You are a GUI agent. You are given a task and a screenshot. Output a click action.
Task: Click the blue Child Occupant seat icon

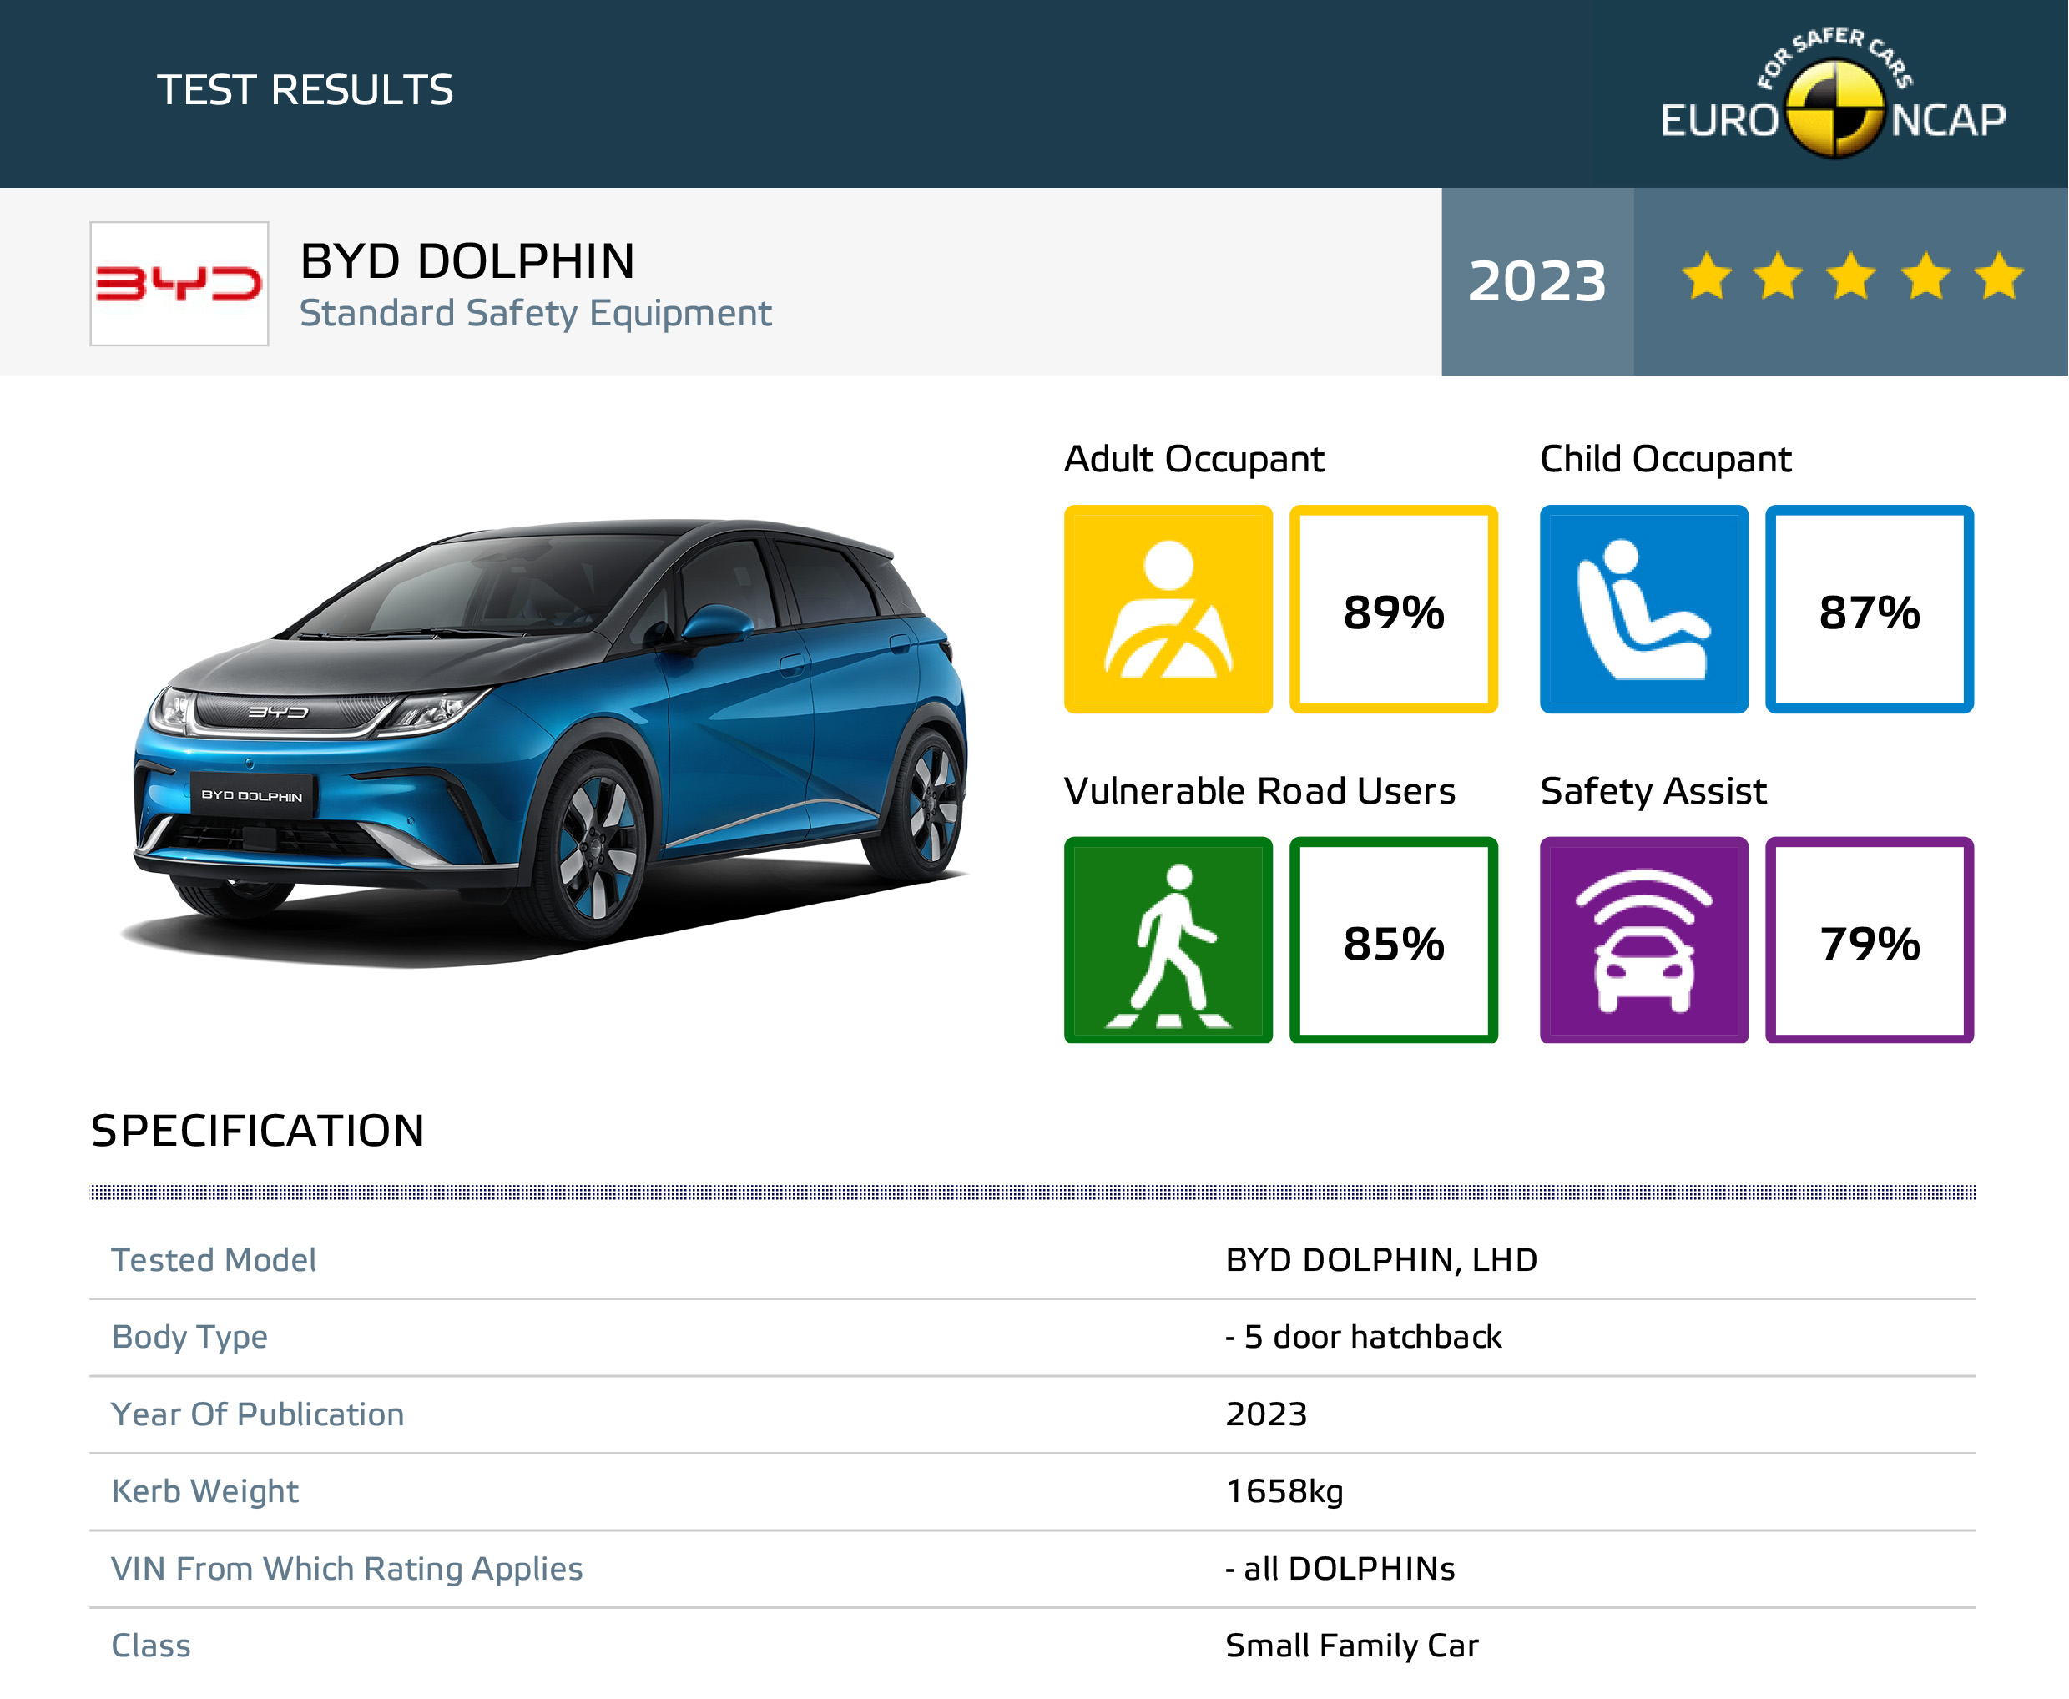coord(1643,610)
